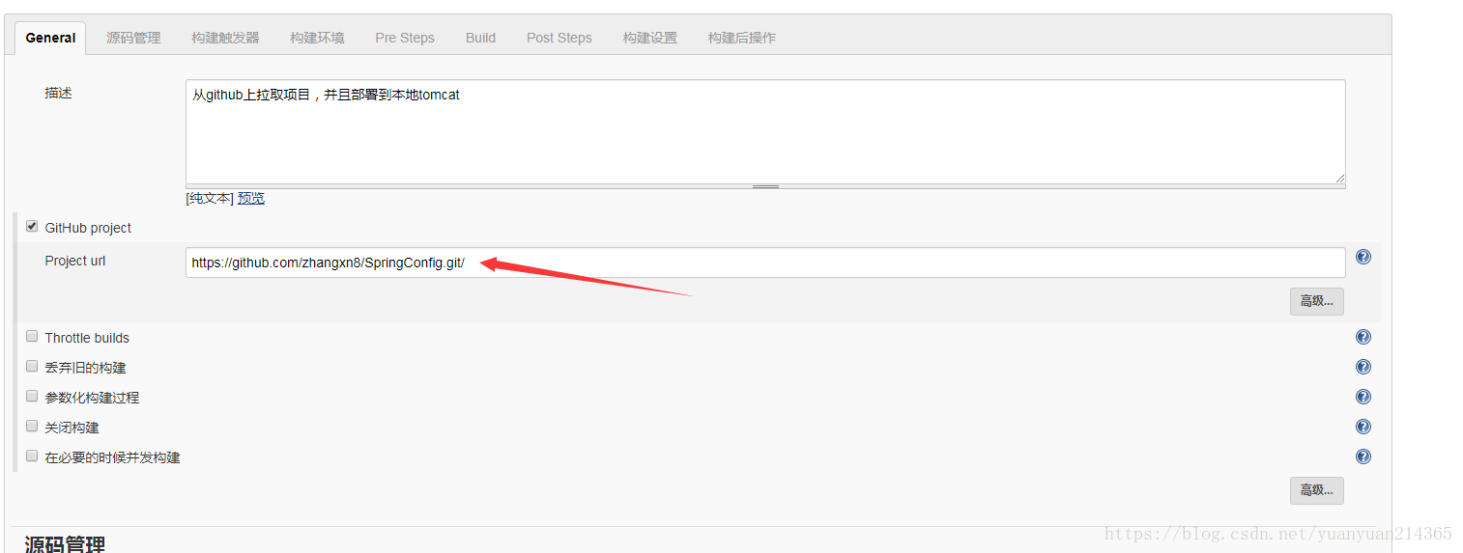
Task: Go to the 构建设置 tab
Action: (650, 38)
